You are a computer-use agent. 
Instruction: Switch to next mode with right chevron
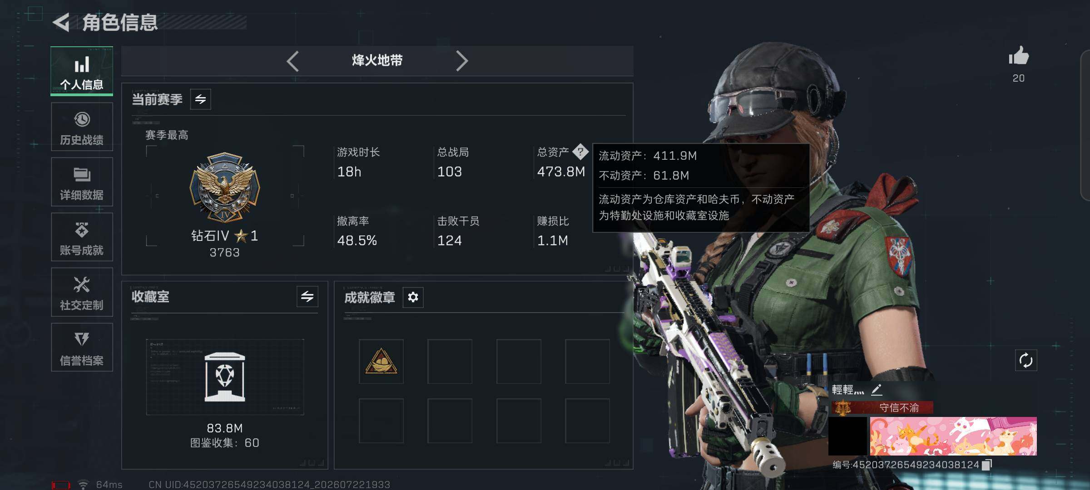pos(461,61)
